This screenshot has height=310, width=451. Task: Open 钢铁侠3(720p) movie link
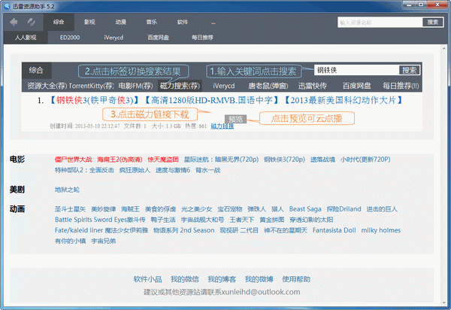tap(284, 160)
